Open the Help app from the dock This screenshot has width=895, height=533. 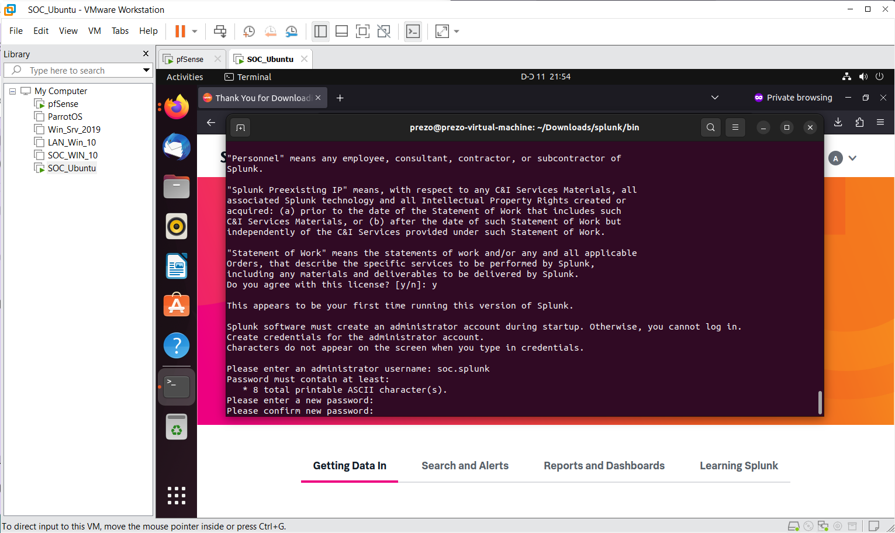[x=177, y=345]
